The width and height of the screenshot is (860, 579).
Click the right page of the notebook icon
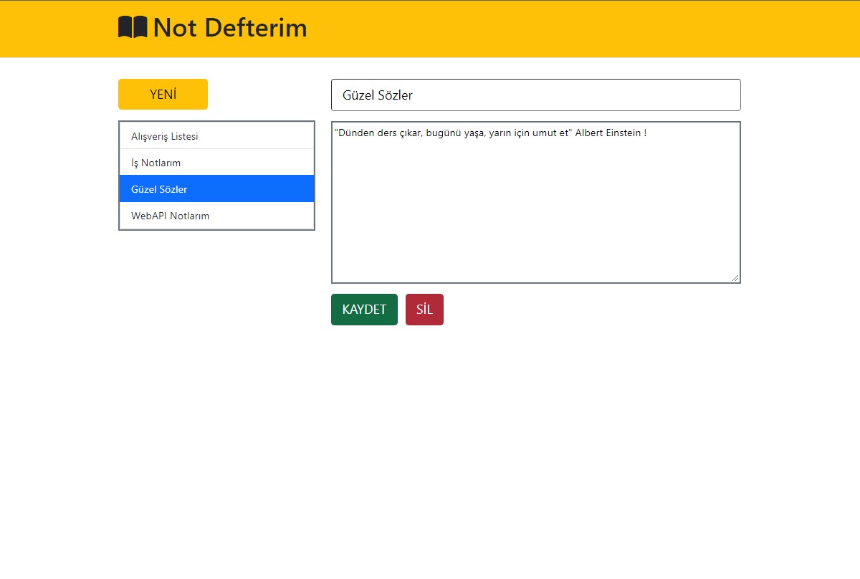coord(139,27)
